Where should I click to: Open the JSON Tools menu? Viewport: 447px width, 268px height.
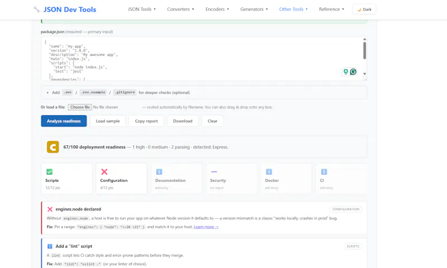click(142, 9)
